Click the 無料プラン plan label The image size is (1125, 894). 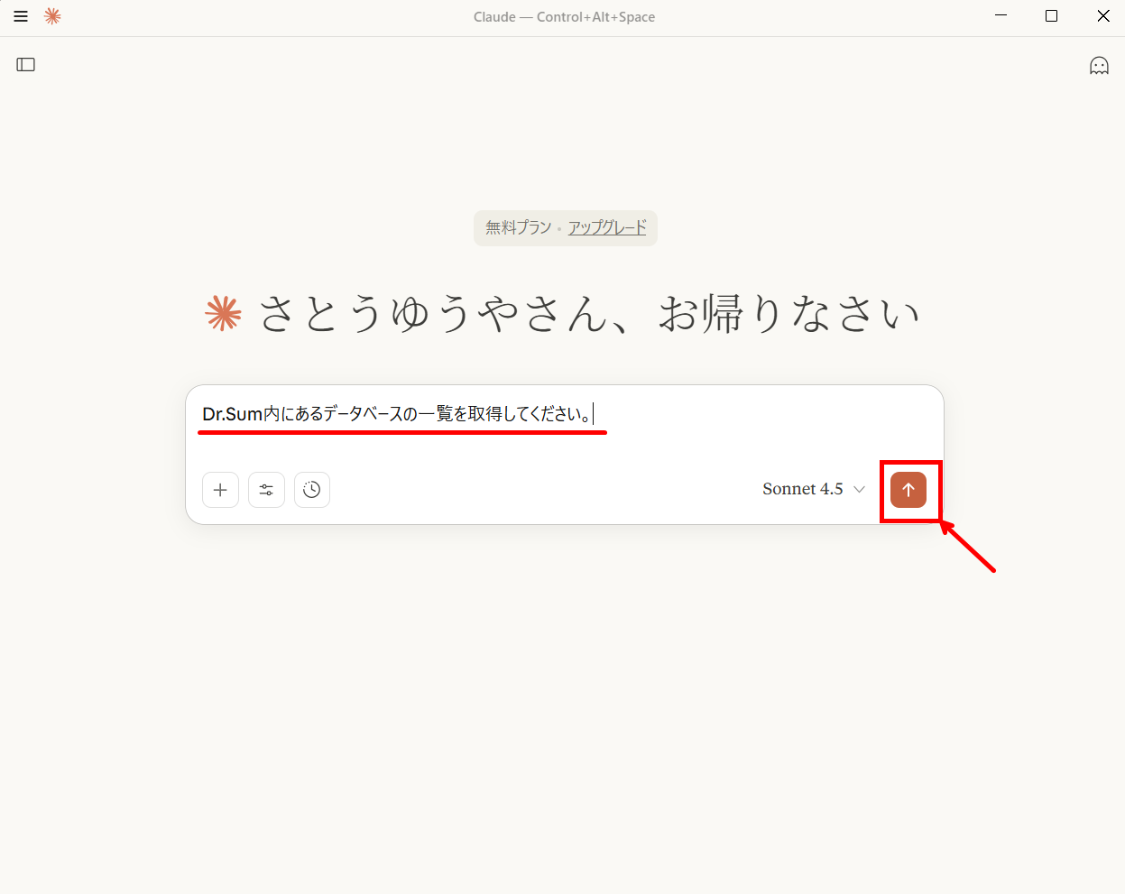pos(518,227)
